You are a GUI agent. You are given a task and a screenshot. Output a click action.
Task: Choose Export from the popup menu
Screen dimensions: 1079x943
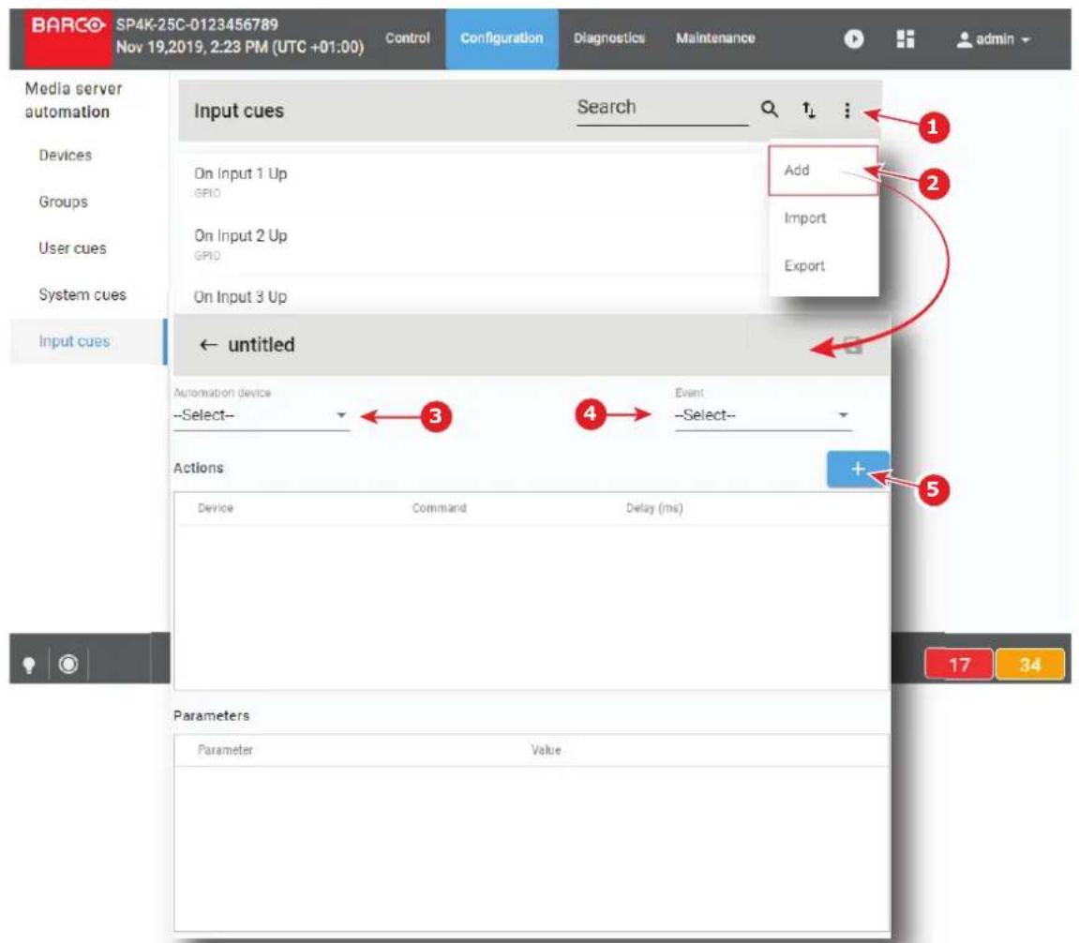coord(823,265)
